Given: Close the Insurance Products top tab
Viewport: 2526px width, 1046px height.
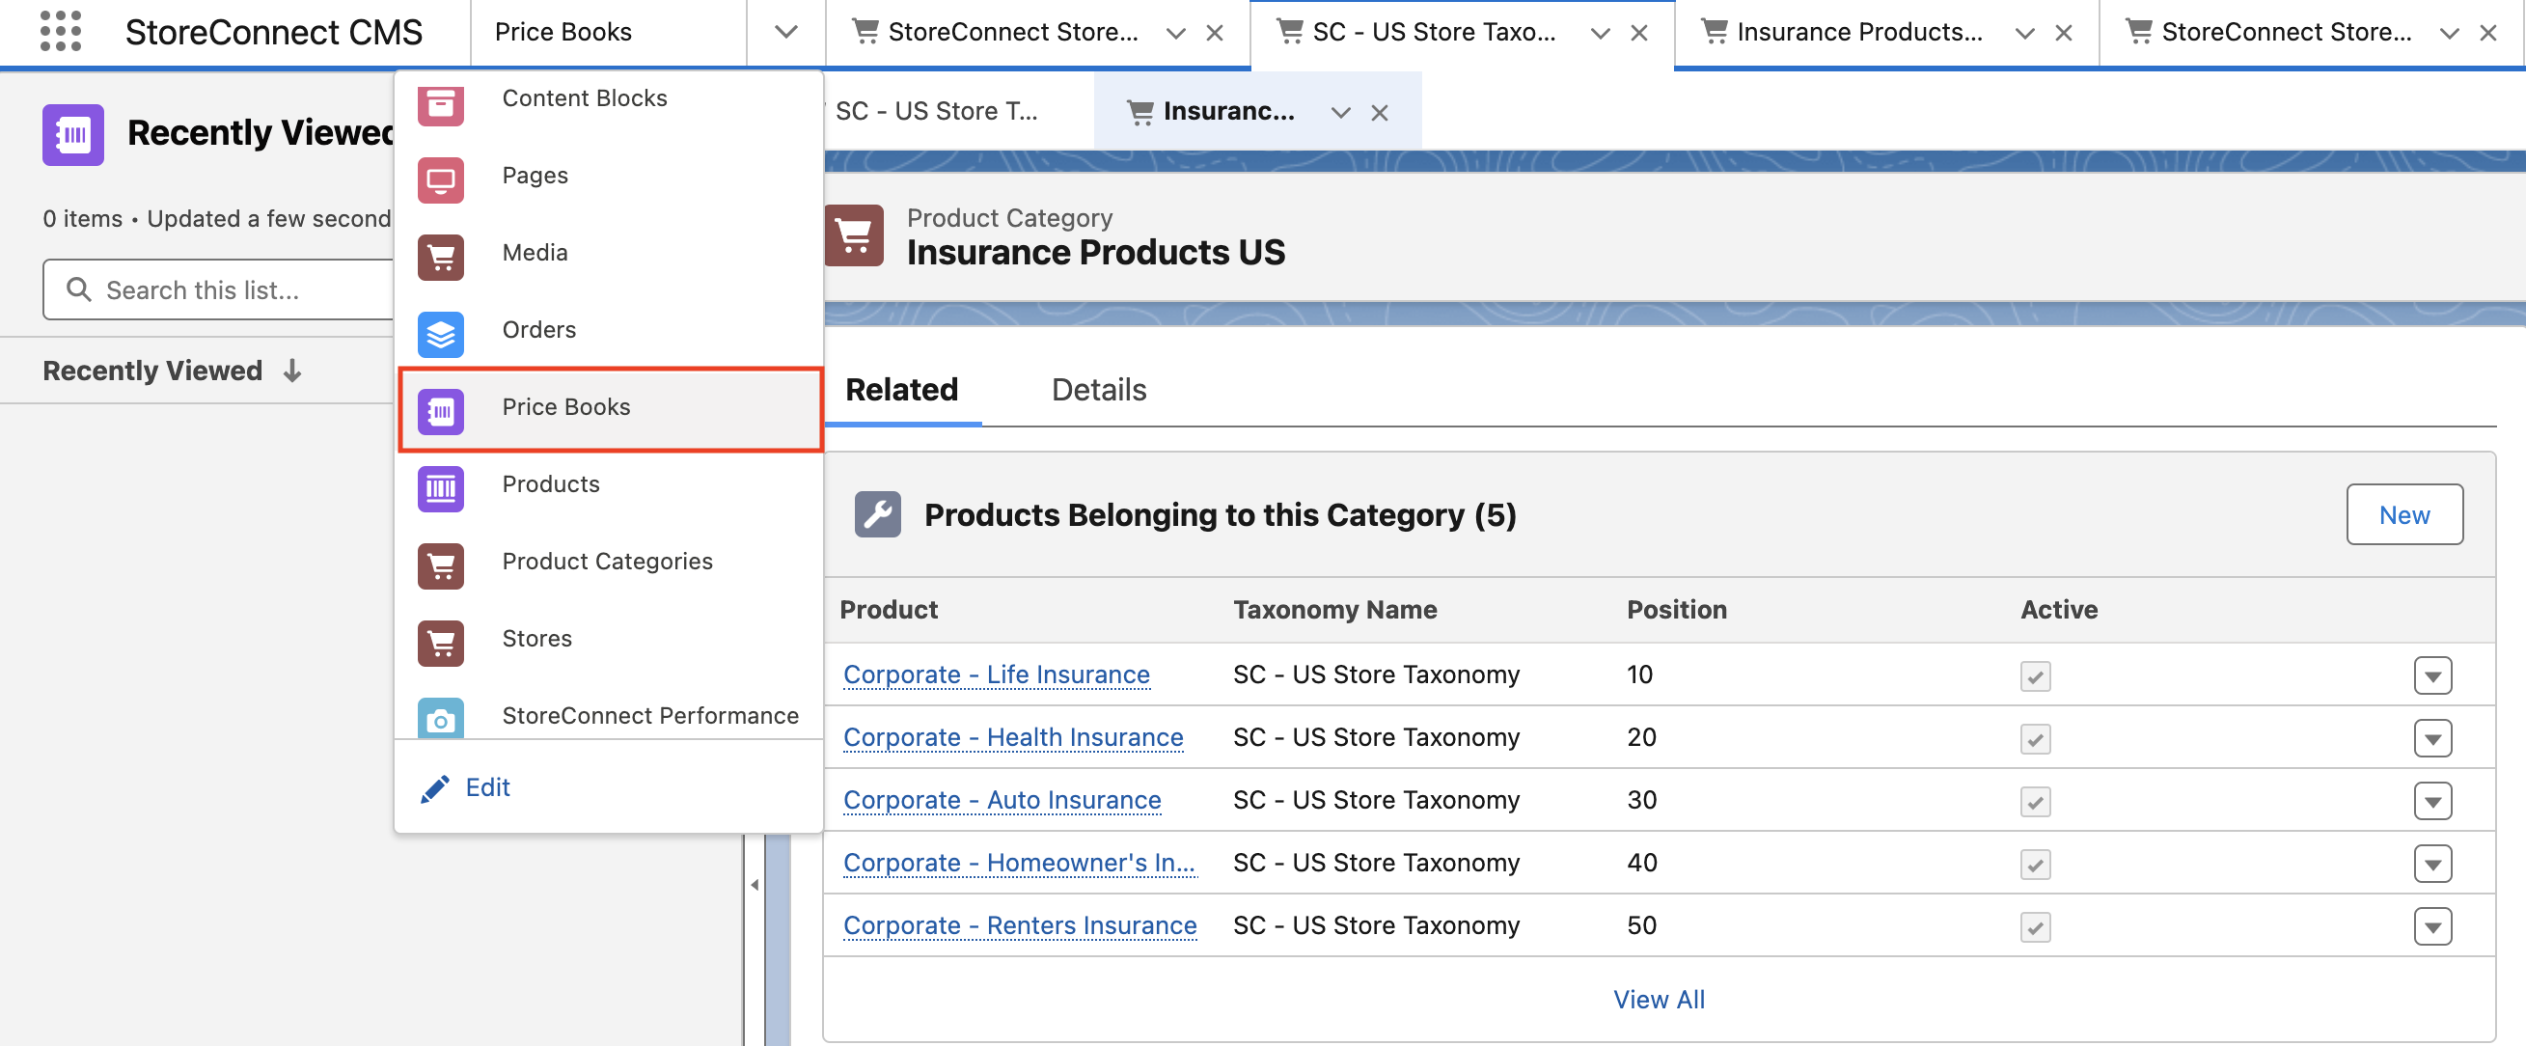Looking at the screenshot, I should tap(2063, 34).
